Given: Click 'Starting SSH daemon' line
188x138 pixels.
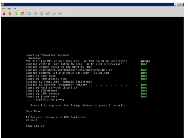Looking at the screenshot, I should coord(41,90).
